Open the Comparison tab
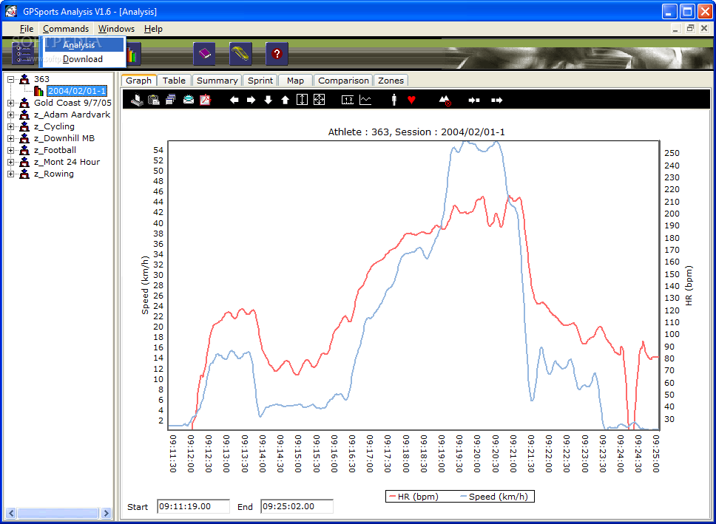 [343, 81]
